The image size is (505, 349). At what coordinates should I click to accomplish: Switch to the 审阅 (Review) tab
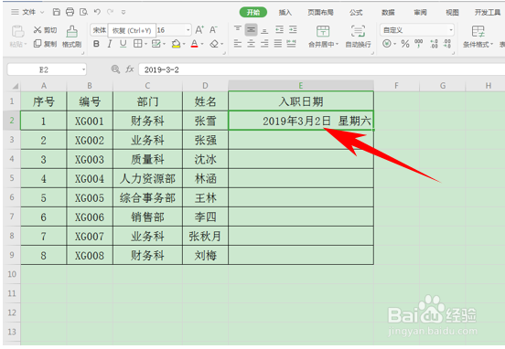tap(420, 13)
